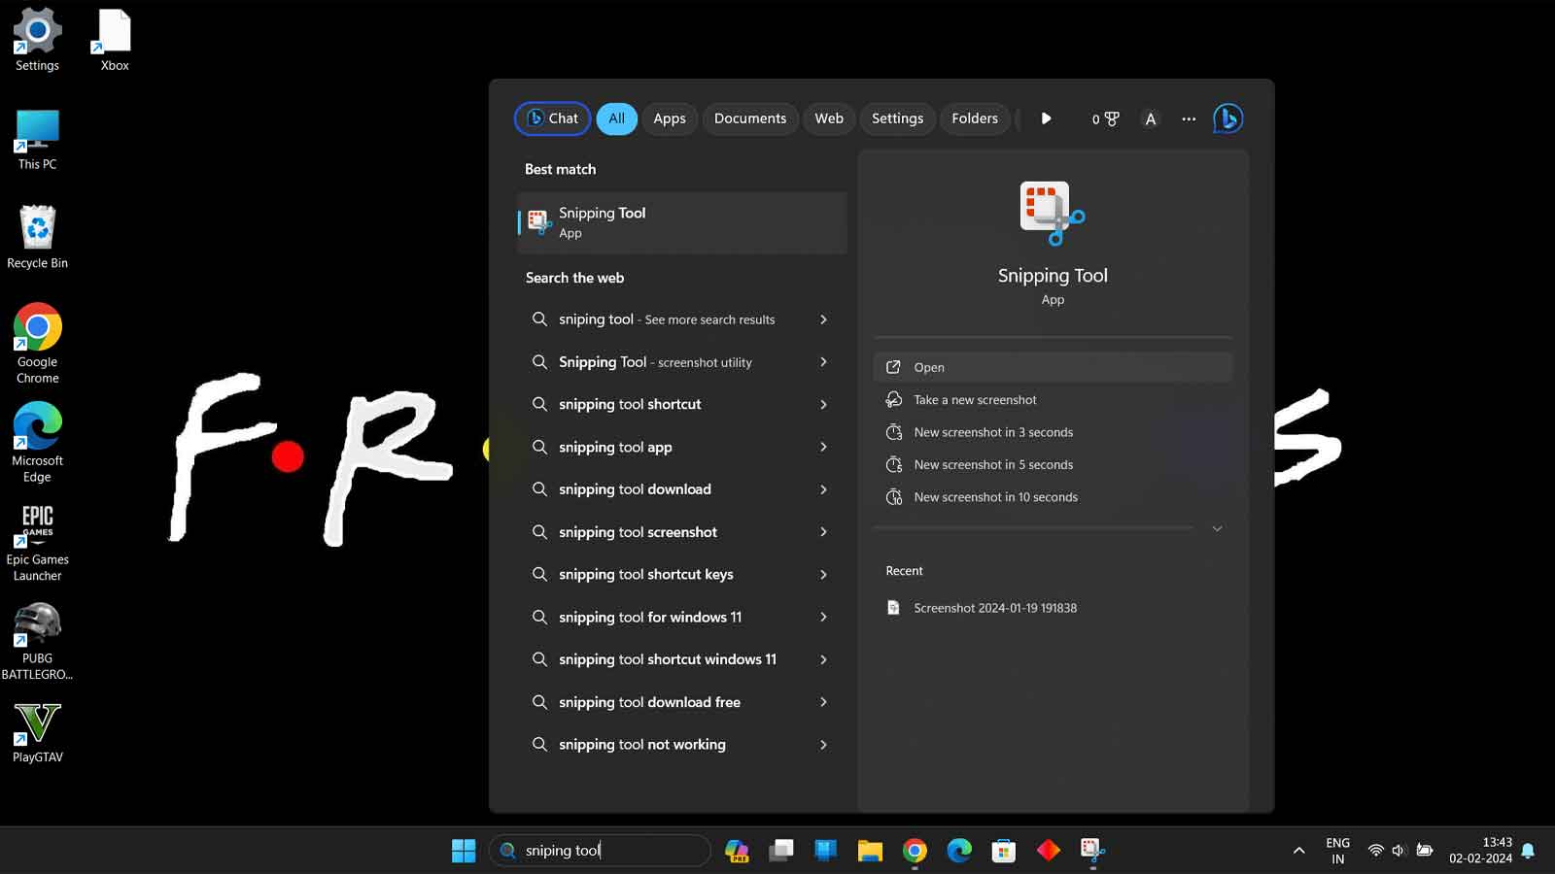The width and height of the screenshot is (1555, 874).
Task: Open File Explorer from the taskbar
Action: click(x=870, y=851)
